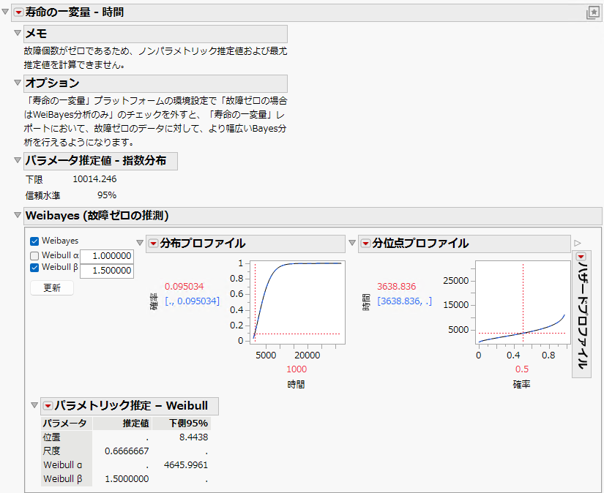Select the 推定値 column header
The height and width of the screenshot is (493, 604).
tap(122, 424)
